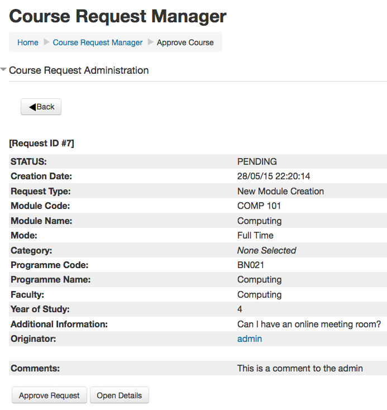Collapse the Course Request Administration triangle
Screen dimensions: 387x410
click(x=4, y=70)
